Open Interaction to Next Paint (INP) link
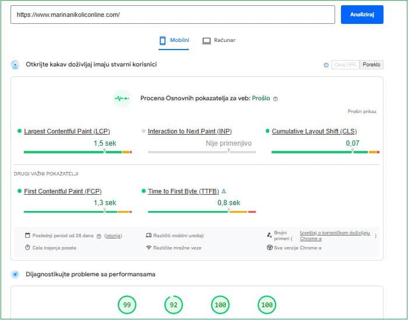 click(189, 131)
